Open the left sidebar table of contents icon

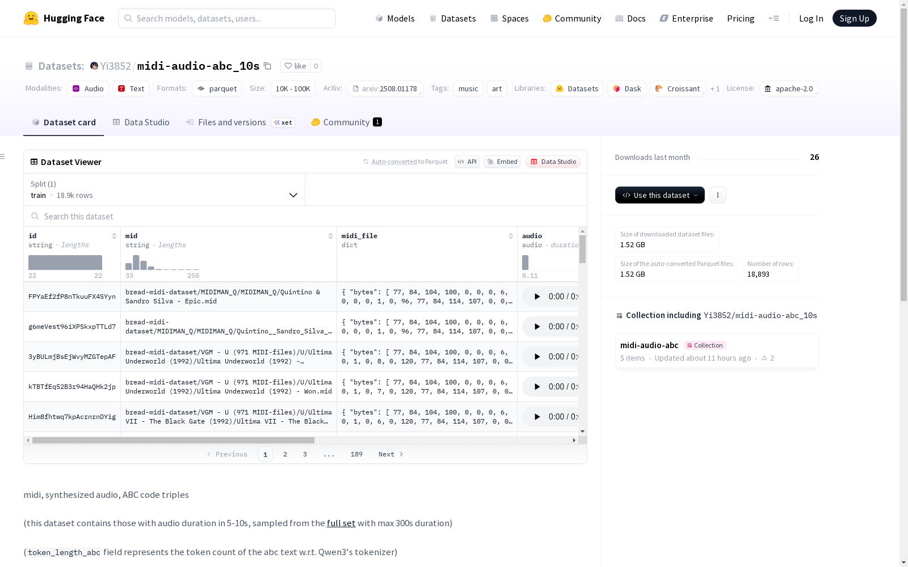(x=3, y=156)
